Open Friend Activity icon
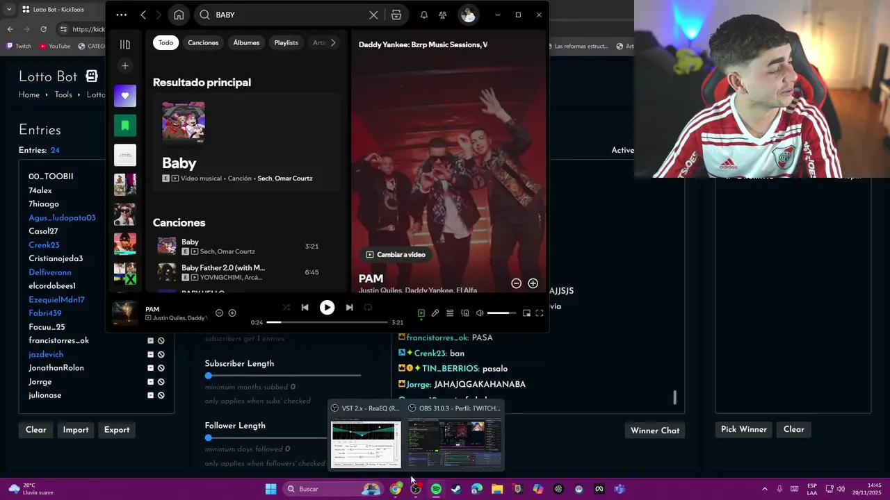This screenshot has width=890, height=500. click(x=442, y=15)
